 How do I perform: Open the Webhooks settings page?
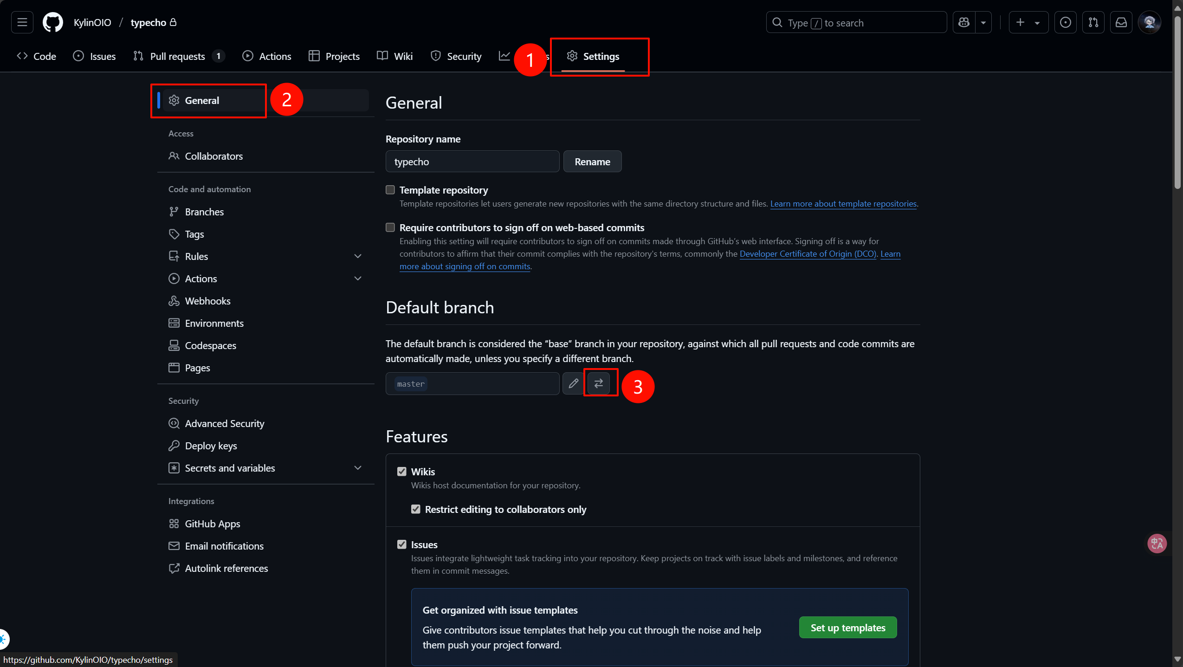tap(207, 301)
